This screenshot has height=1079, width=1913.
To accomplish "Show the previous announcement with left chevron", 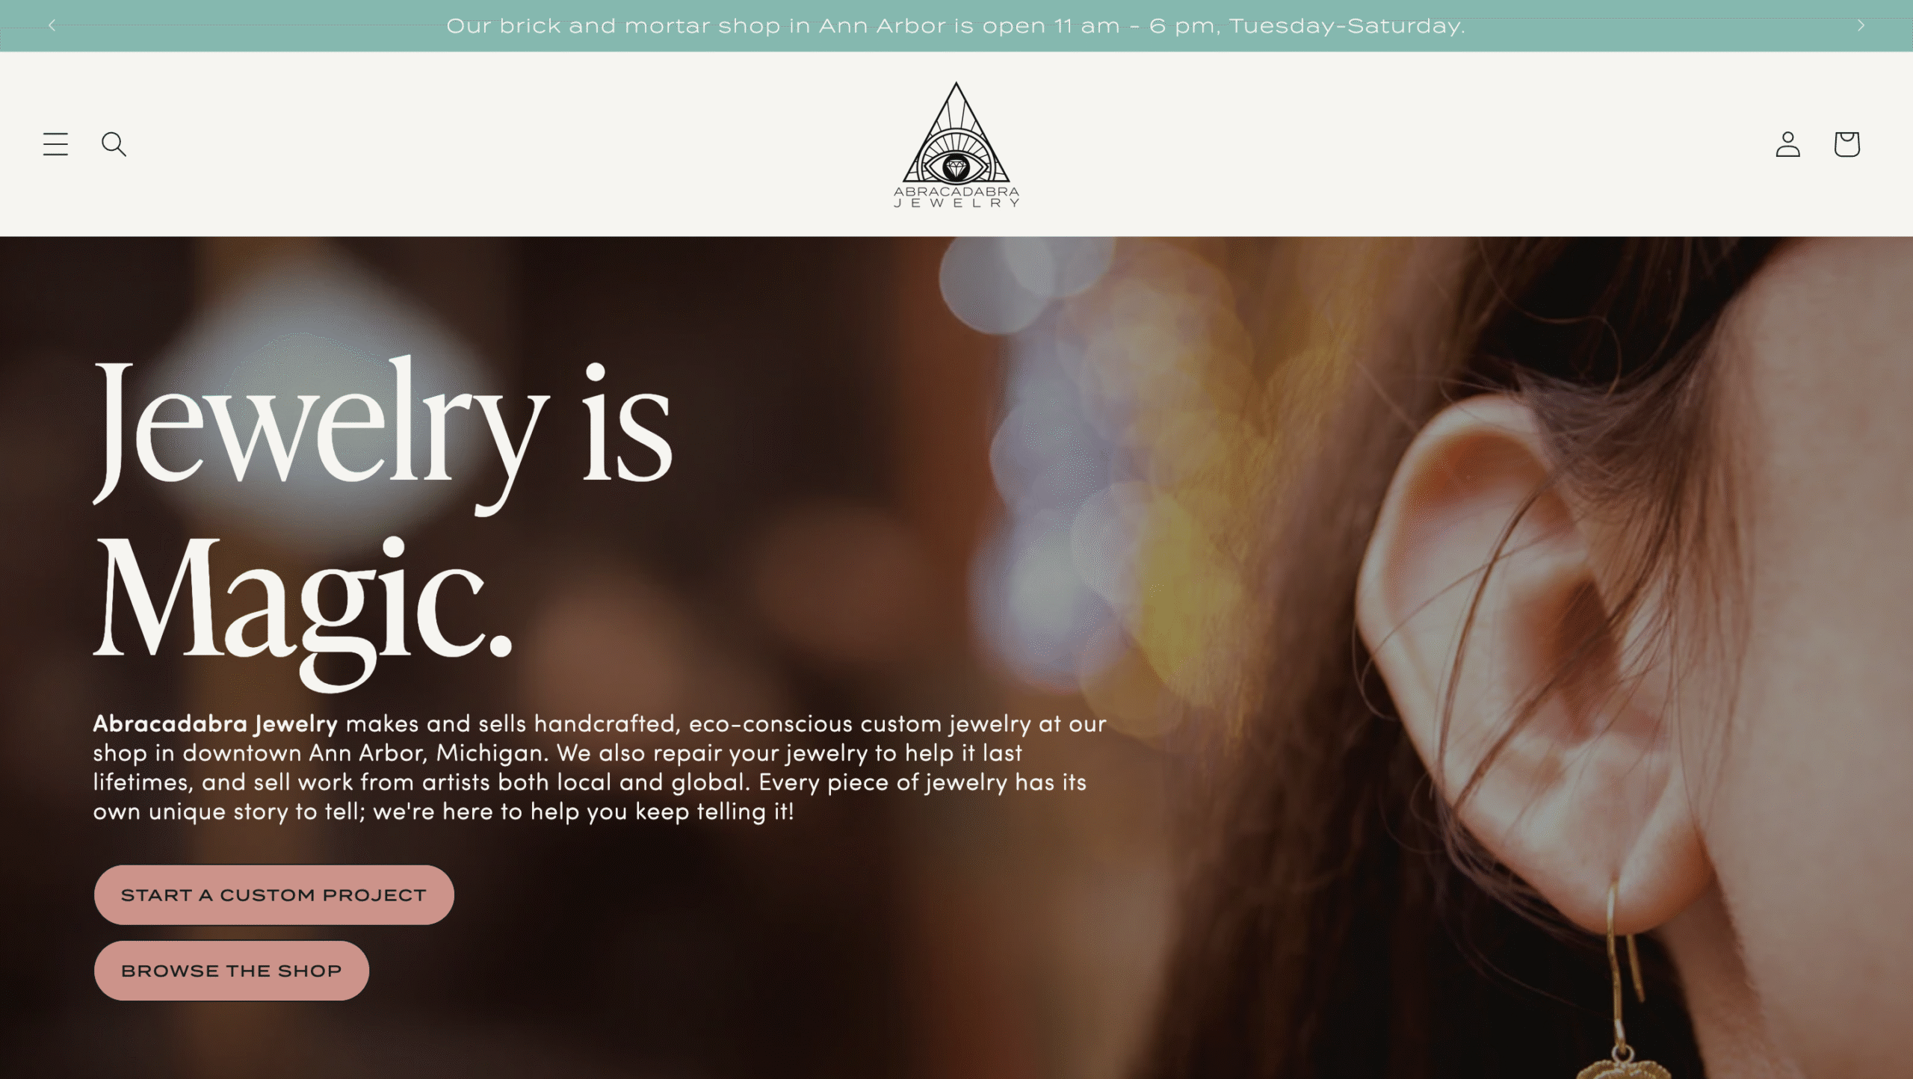I will [x=52, y=25].
